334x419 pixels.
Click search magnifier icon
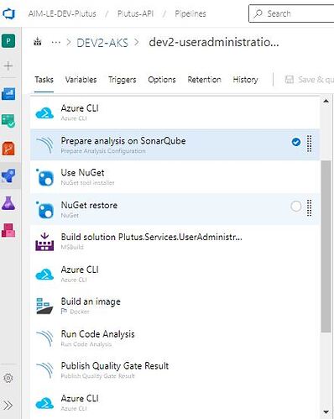[258, 13]
